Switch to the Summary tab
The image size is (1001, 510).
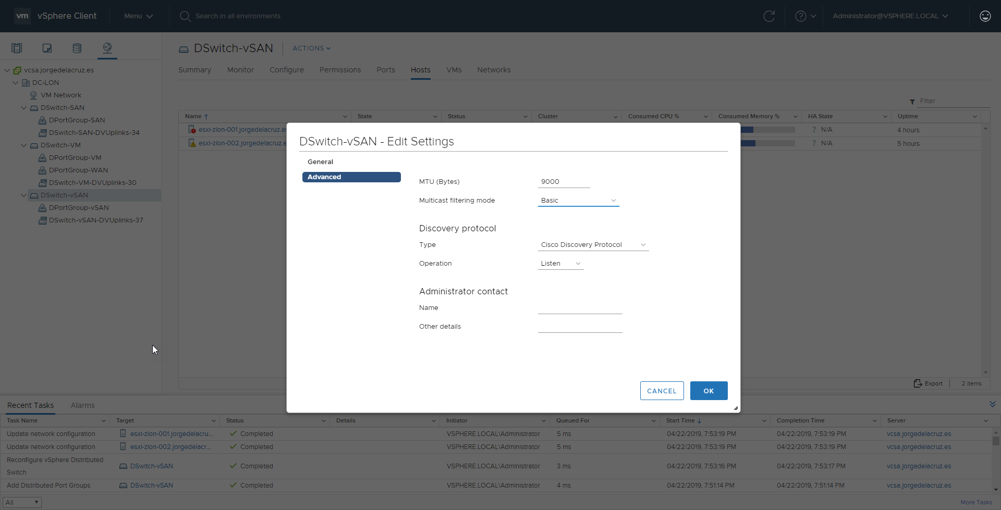[x=194, y=70]
